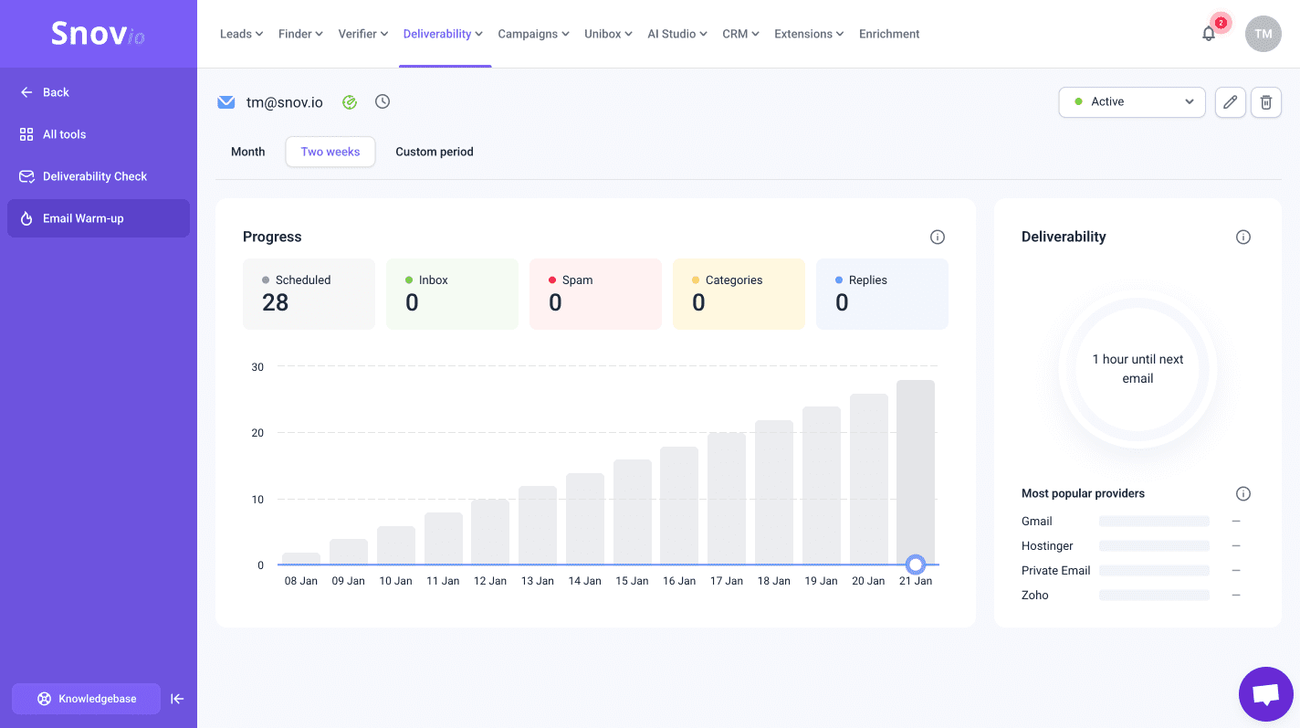Open Enrichment from top navigation
The height and width of the screenshot is (728, 1300).
click(x=888, y=34)
